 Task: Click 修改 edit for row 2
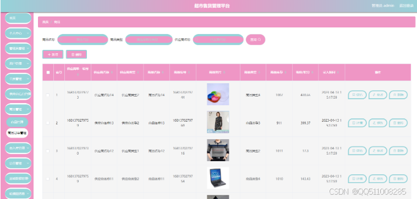[377, 123]
